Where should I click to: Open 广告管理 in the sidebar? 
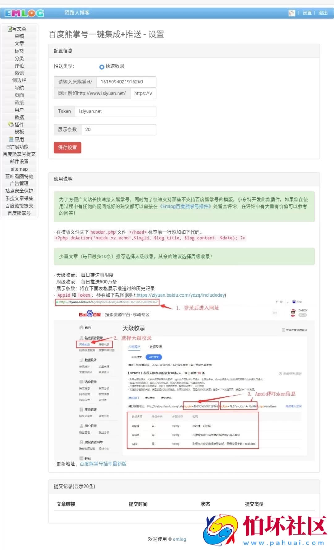click(x=19, y=184)
